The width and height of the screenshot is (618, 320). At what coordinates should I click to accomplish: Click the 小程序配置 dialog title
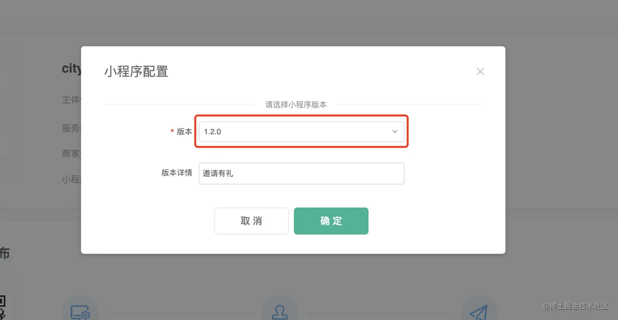[136, 71]
